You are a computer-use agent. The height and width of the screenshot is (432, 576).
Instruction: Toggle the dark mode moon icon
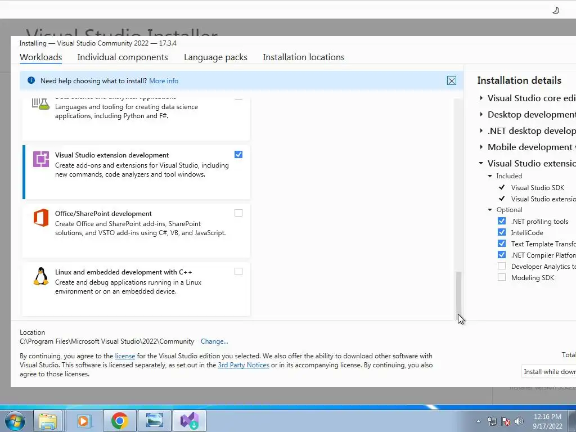click(556, 10)
